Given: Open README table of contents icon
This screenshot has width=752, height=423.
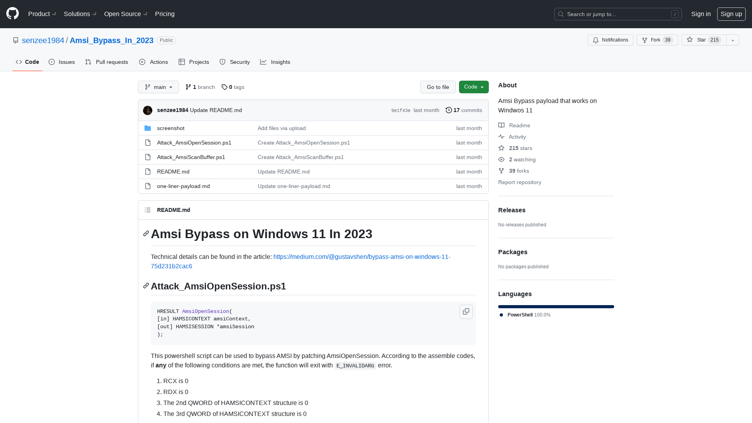Looking at the screenshot, I should coord(148,210).
